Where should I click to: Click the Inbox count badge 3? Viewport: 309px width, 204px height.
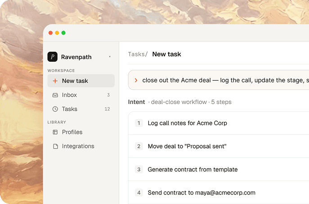(x=108, y=95)
